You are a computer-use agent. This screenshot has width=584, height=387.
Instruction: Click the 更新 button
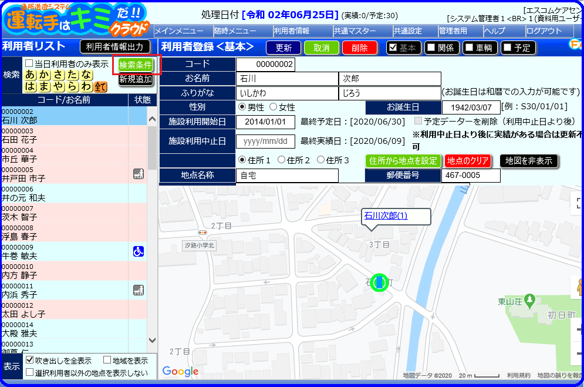[x=283, y=48]
